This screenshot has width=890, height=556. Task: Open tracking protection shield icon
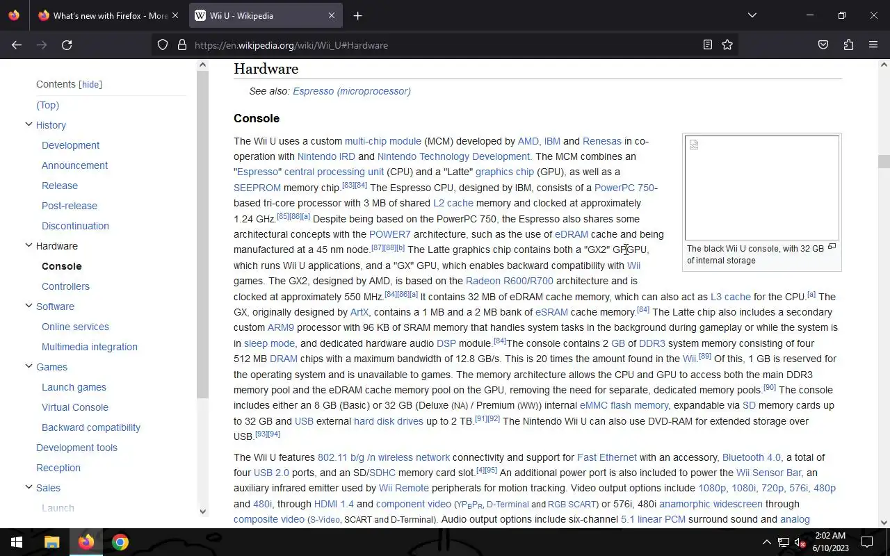(x=163, y=45)
